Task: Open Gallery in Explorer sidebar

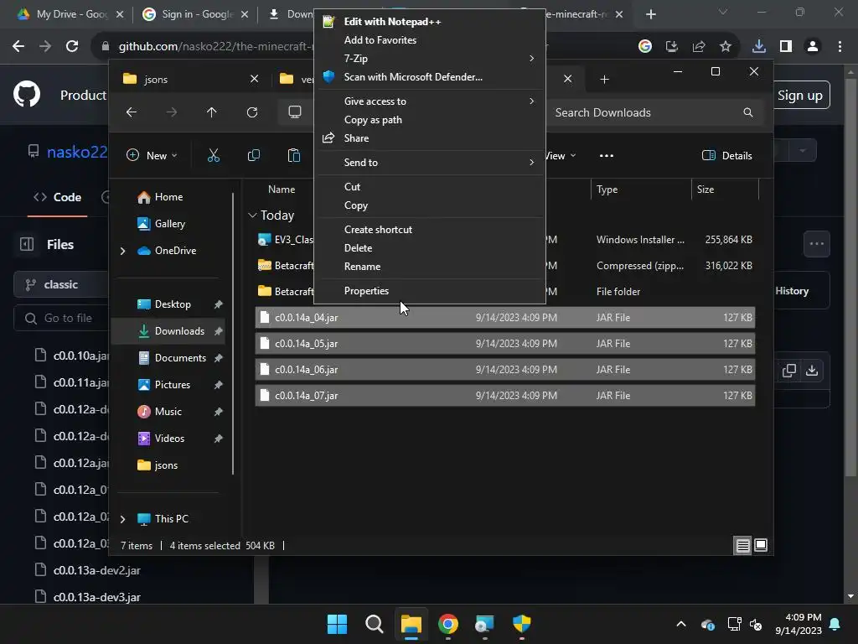Action: (168, 223)
